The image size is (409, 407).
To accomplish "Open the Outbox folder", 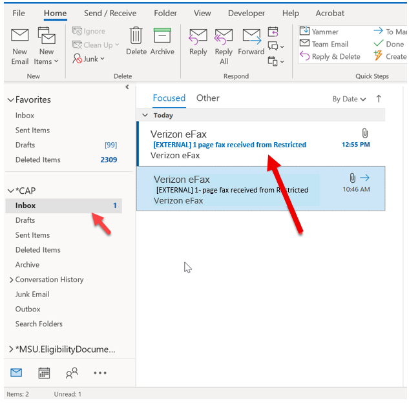I will pos(28,309).
